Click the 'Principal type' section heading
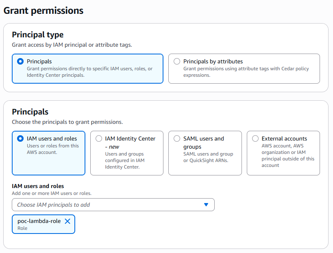This screenshot has width=333, height=253. tap(37, 35)
